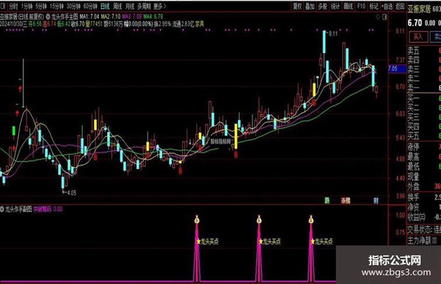Click the third money bag icon in sub-chart
Screen dimensions: 441x284
[311, 219]
